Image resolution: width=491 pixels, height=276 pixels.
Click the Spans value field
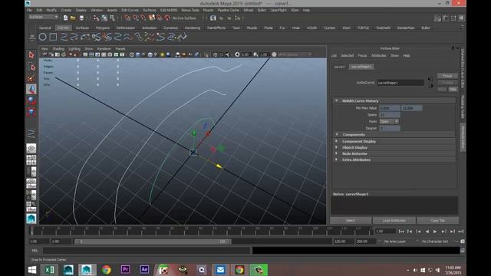click(x=390, y=115)
